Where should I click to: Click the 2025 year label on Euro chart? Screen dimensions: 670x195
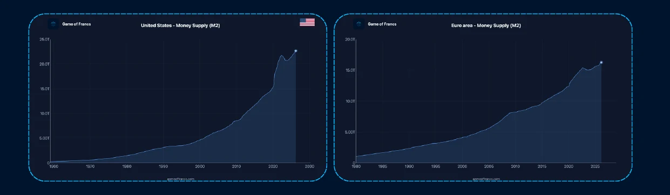[594, 167]
